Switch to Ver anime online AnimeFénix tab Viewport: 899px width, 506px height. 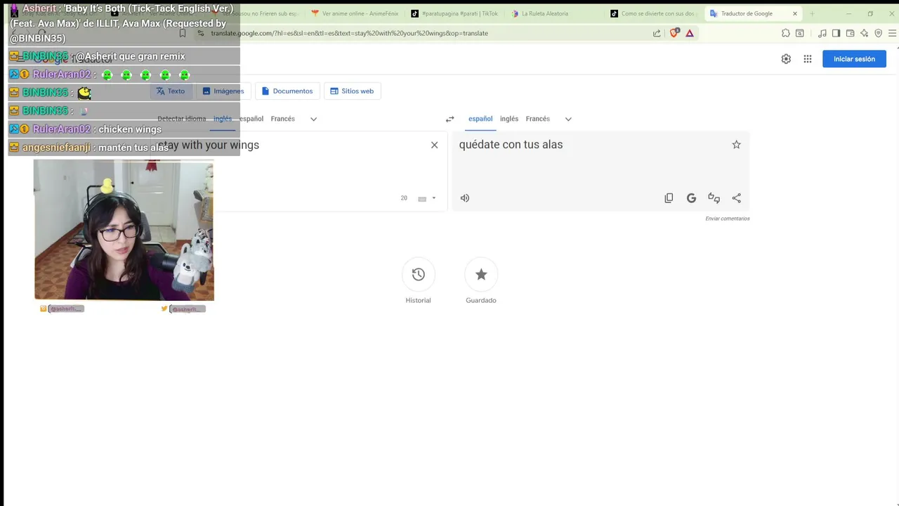(x=355, y=13)
